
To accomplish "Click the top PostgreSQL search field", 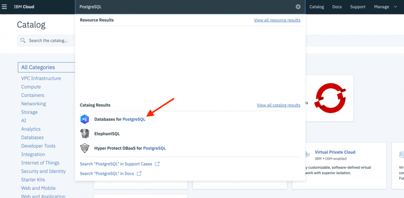I will (186, 7).
